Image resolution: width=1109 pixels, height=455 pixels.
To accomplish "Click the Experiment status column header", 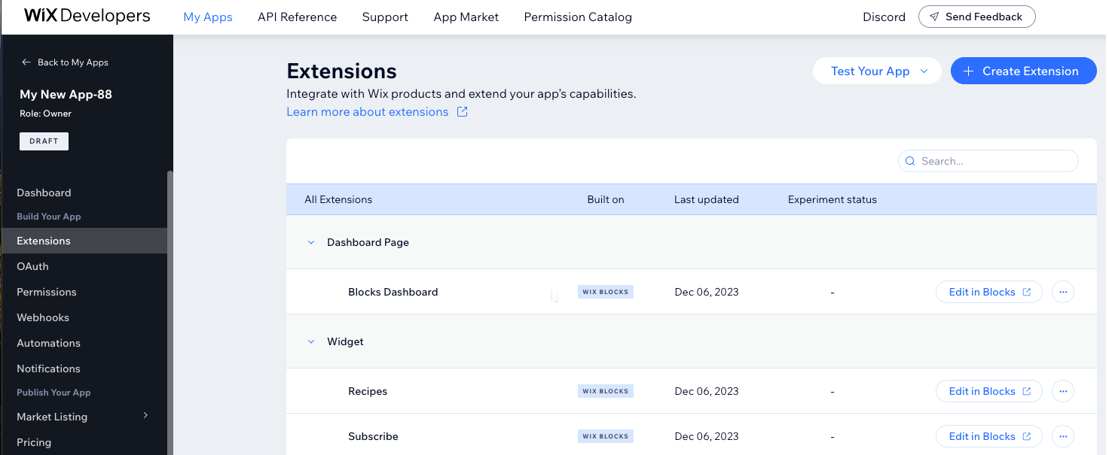I will click(833, 199).
